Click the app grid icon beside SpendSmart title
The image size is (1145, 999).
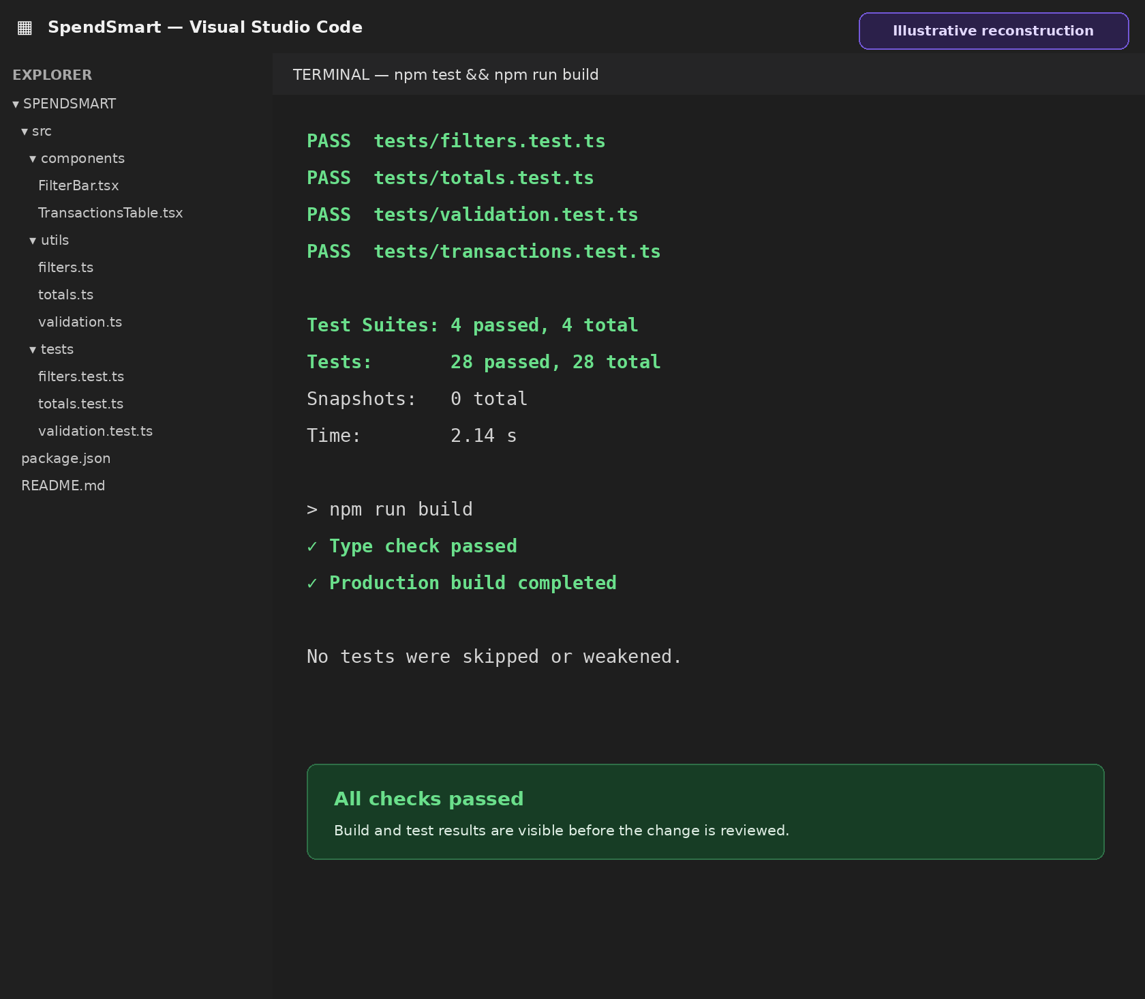click(x=25, y=28)
